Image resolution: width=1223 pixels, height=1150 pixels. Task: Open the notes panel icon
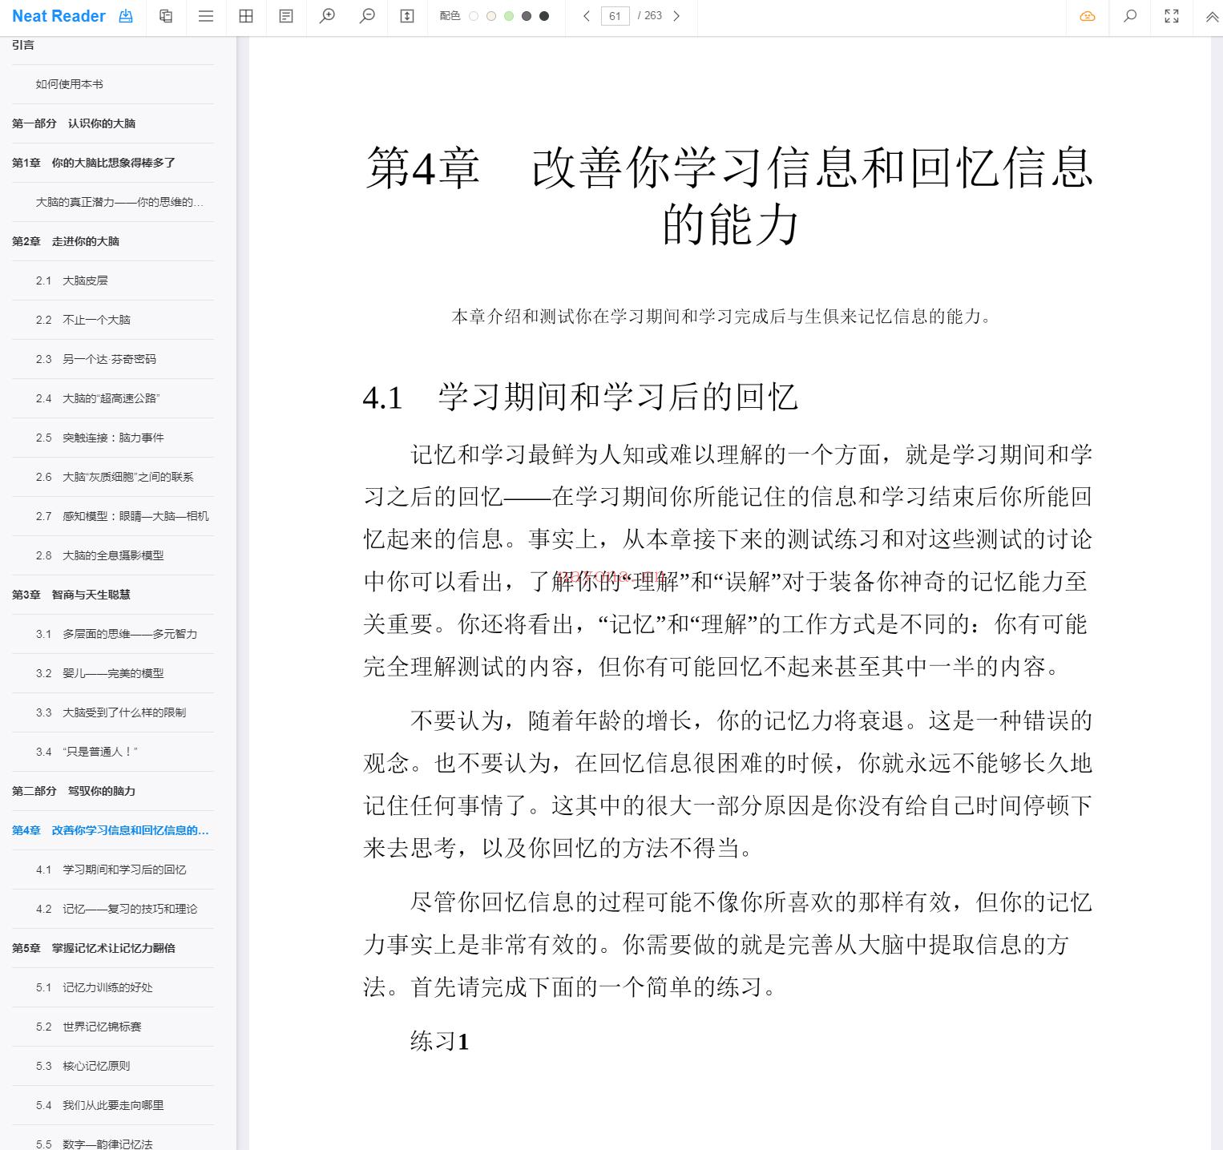286,16
